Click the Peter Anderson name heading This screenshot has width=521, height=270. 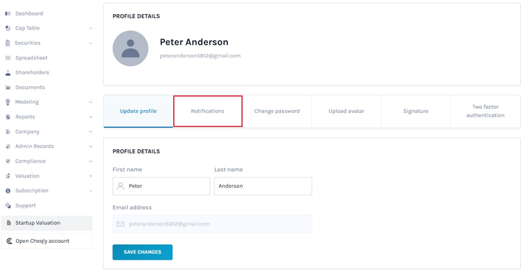(x=194, y=42)
